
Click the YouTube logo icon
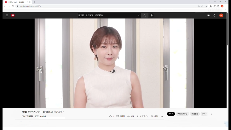(13, 15)
